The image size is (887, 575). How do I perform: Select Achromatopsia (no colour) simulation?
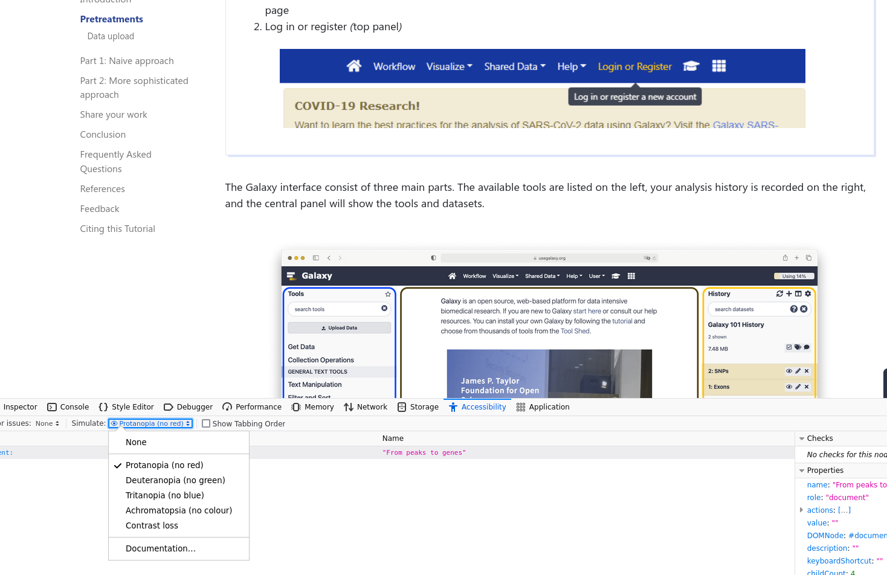[x=179, y=510]
